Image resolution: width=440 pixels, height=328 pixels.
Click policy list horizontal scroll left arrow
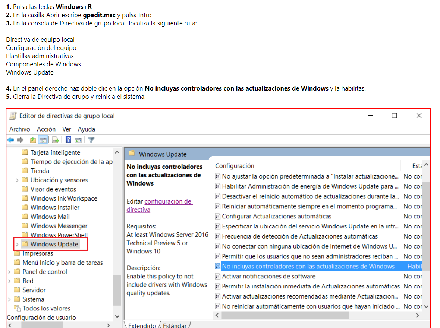coord(217,315)
